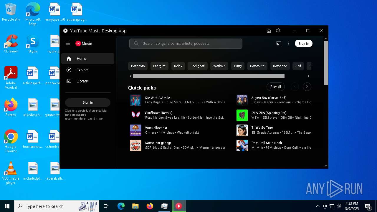Open Microsoft Edge desktop shortcut

[33, 14]
